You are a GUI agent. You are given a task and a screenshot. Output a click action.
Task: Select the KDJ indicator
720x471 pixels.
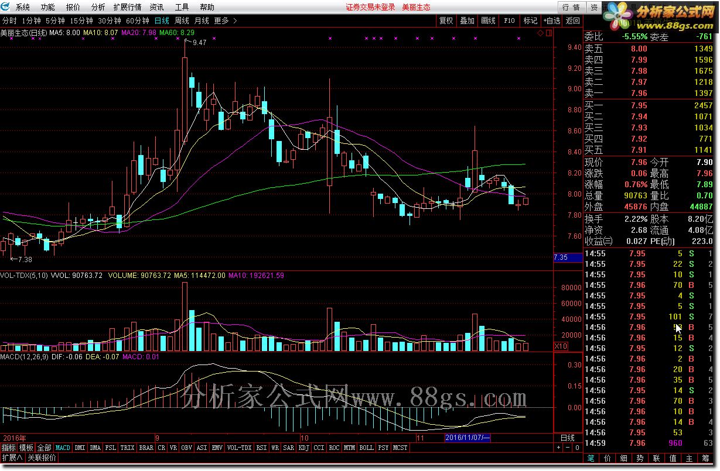pyautogui.click(x=303, y=448)
